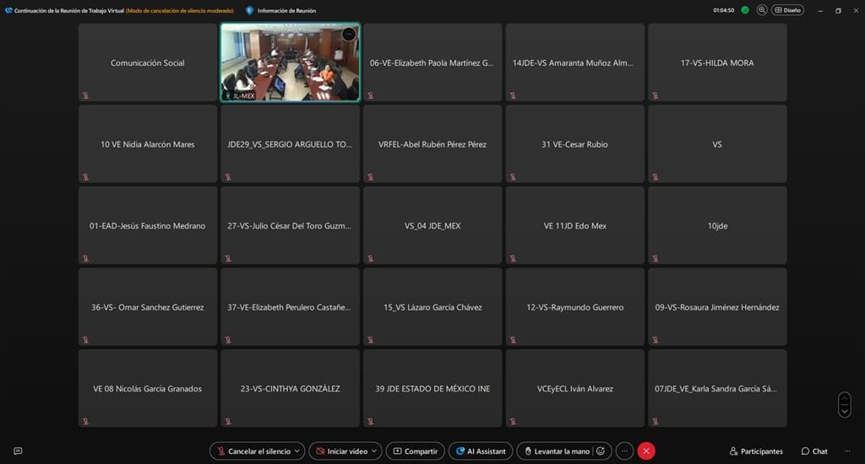Open closed captions icon at bottom left

18,451
